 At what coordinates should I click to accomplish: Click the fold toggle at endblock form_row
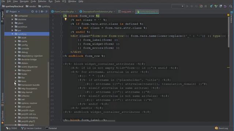(x=62, y=56)
